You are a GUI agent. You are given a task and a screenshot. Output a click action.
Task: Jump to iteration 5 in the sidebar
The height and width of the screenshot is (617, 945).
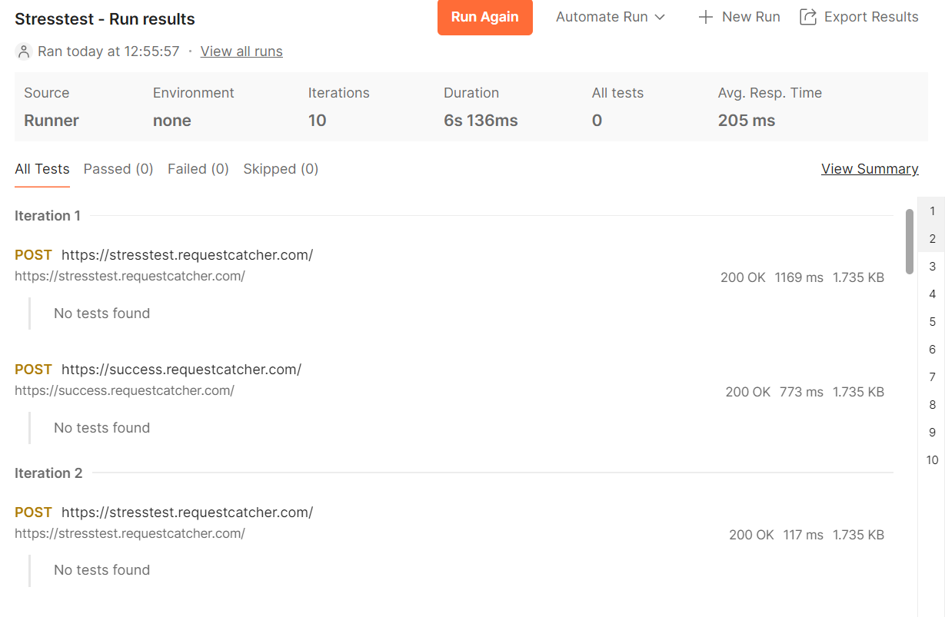pyautogui.click(x=932, y=322)
